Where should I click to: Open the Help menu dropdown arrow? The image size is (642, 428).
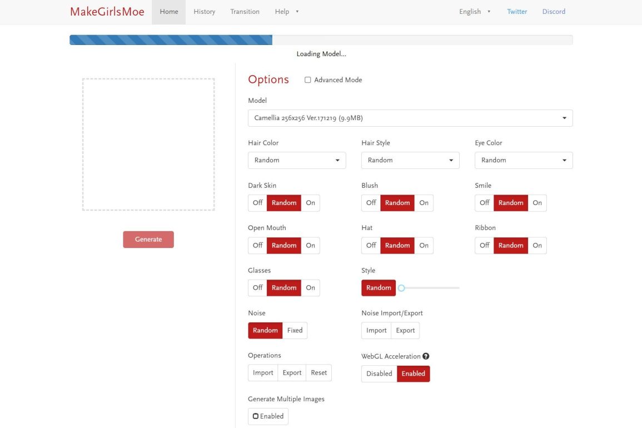(297, 12)
